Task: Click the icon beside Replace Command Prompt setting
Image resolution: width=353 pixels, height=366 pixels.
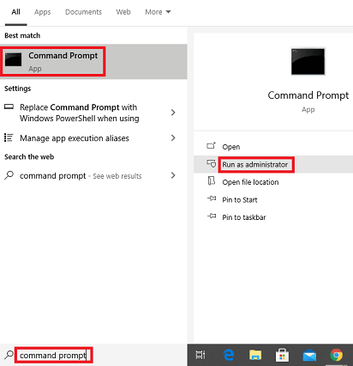Action: tap(9, 107)
